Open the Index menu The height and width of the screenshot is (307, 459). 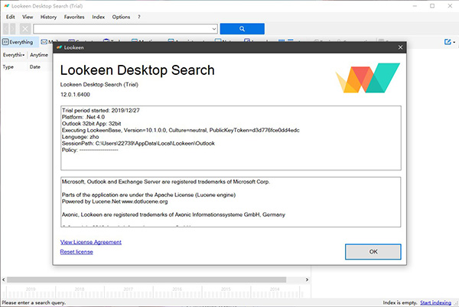coord(99,16)
